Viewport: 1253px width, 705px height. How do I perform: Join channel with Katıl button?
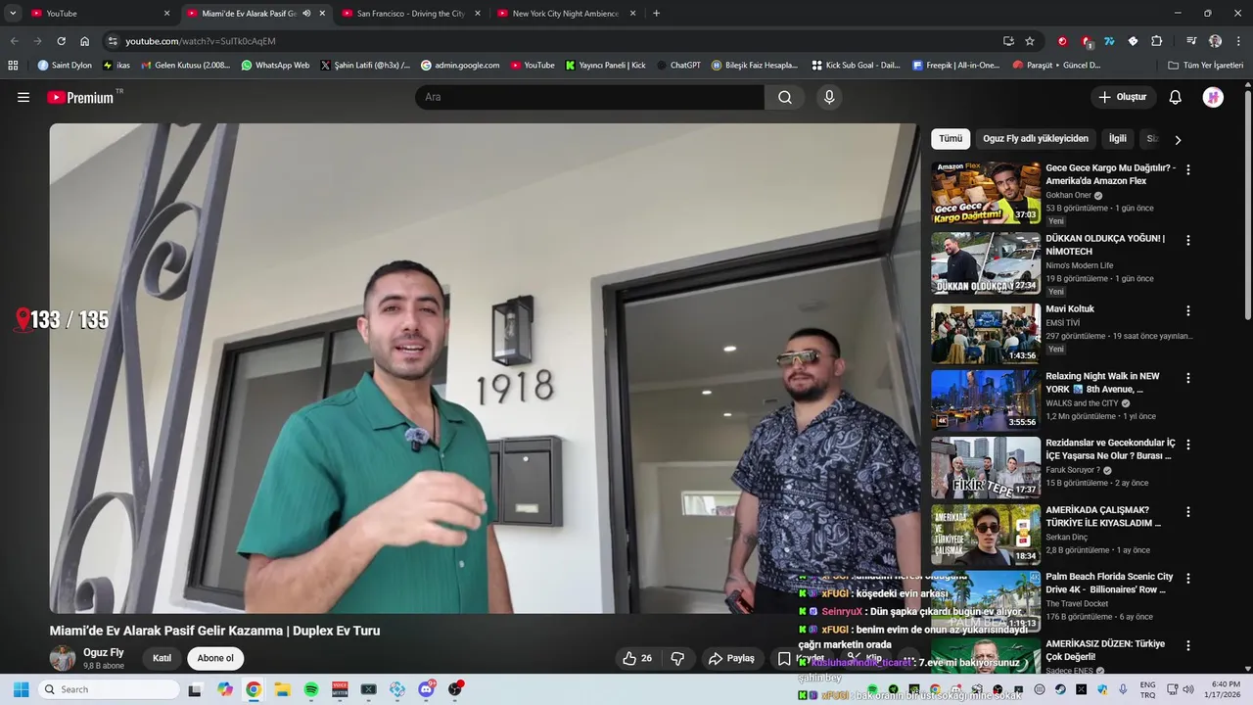click(162, 658)
